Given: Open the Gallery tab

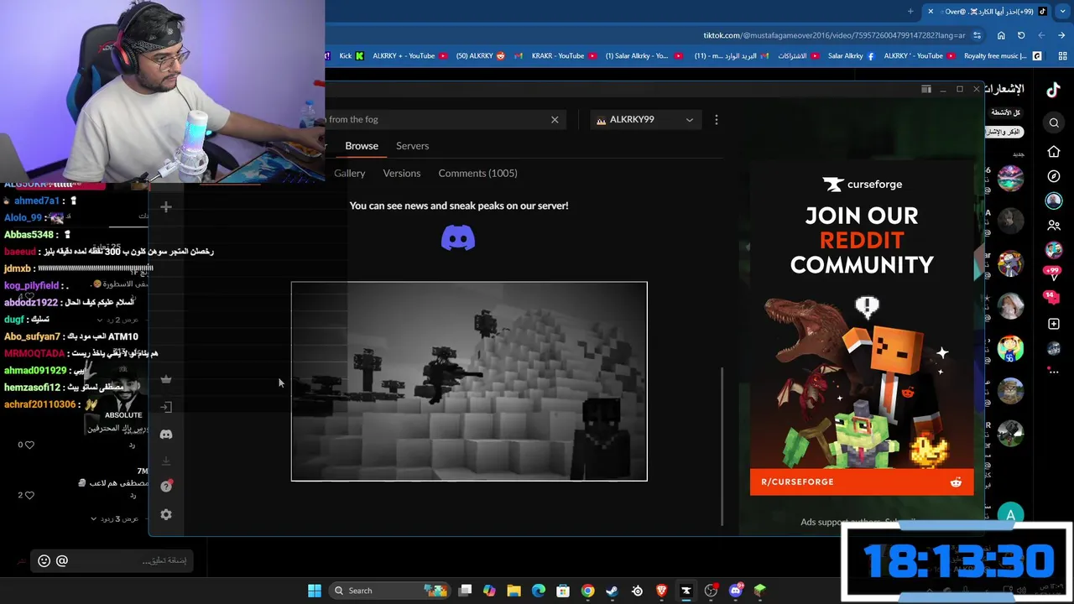Looking at the screenshot, I should pos(349,173).
